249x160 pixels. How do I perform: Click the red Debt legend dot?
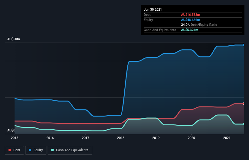coord(10,150)
